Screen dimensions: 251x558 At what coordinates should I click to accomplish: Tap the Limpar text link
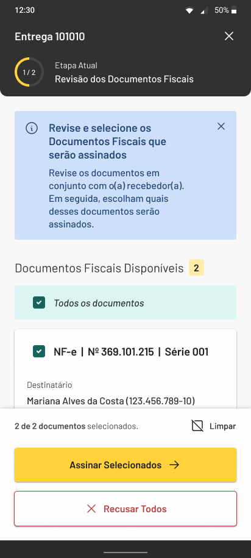[222, 426]
